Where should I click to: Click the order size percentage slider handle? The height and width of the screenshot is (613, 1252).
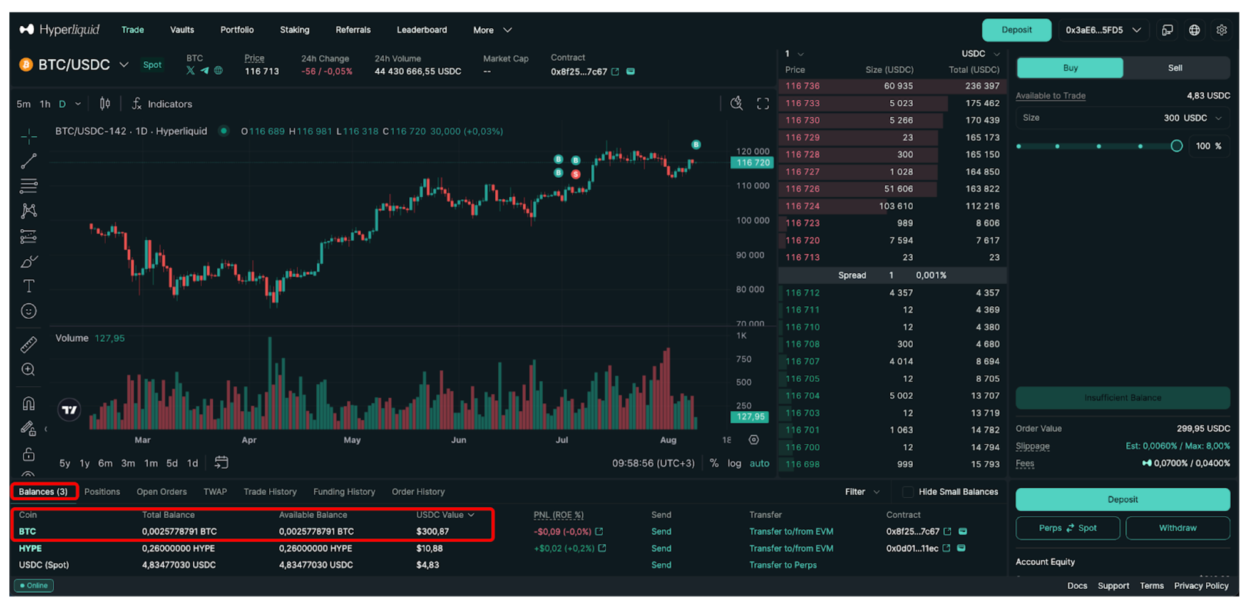coord(1176,146)
